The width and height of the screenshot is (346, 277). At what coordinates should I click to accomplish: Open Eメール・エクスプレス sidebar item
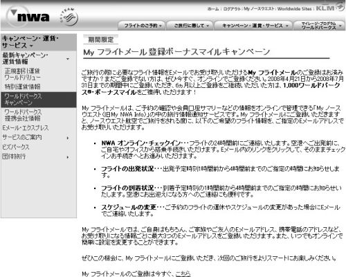click(x=26, y=128)
